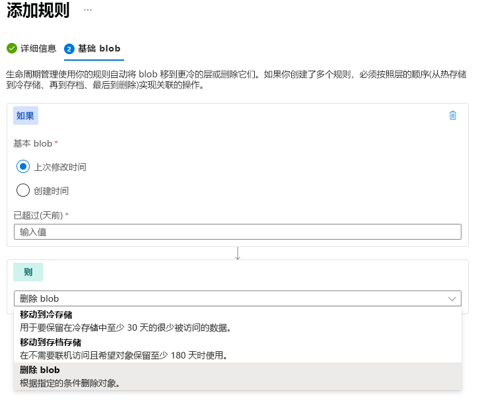
Task: Select the 上次修改时间 radio button
Action: (x=23, y=166)
